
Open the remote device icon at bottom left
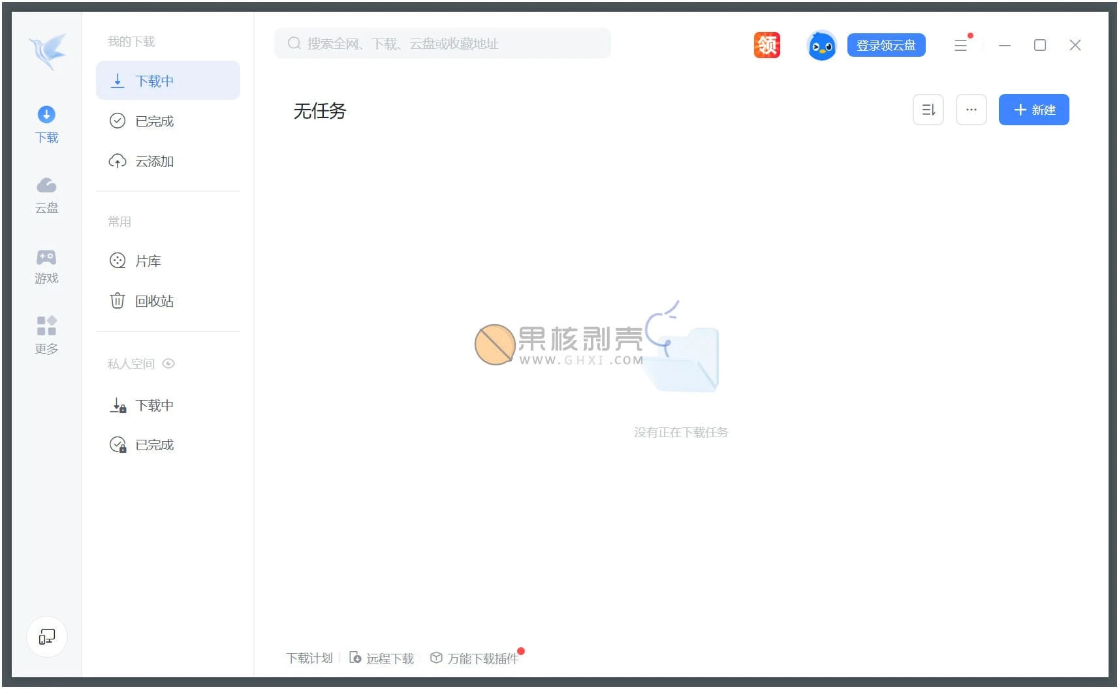click(46, 637)
